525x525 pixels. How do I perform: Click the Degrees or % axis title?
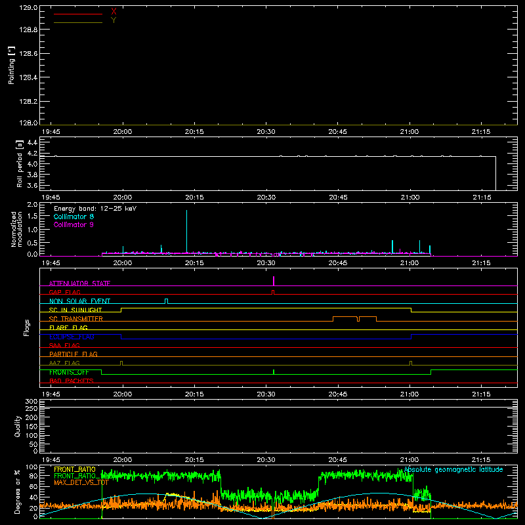(x=17, y=492)
